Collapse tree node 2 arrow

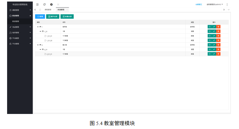[38, 45]
